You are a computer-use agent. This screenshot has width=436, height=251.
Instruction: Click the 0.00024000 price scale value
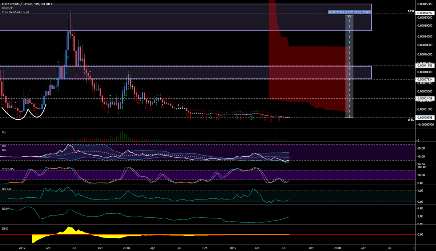[425, 36]
